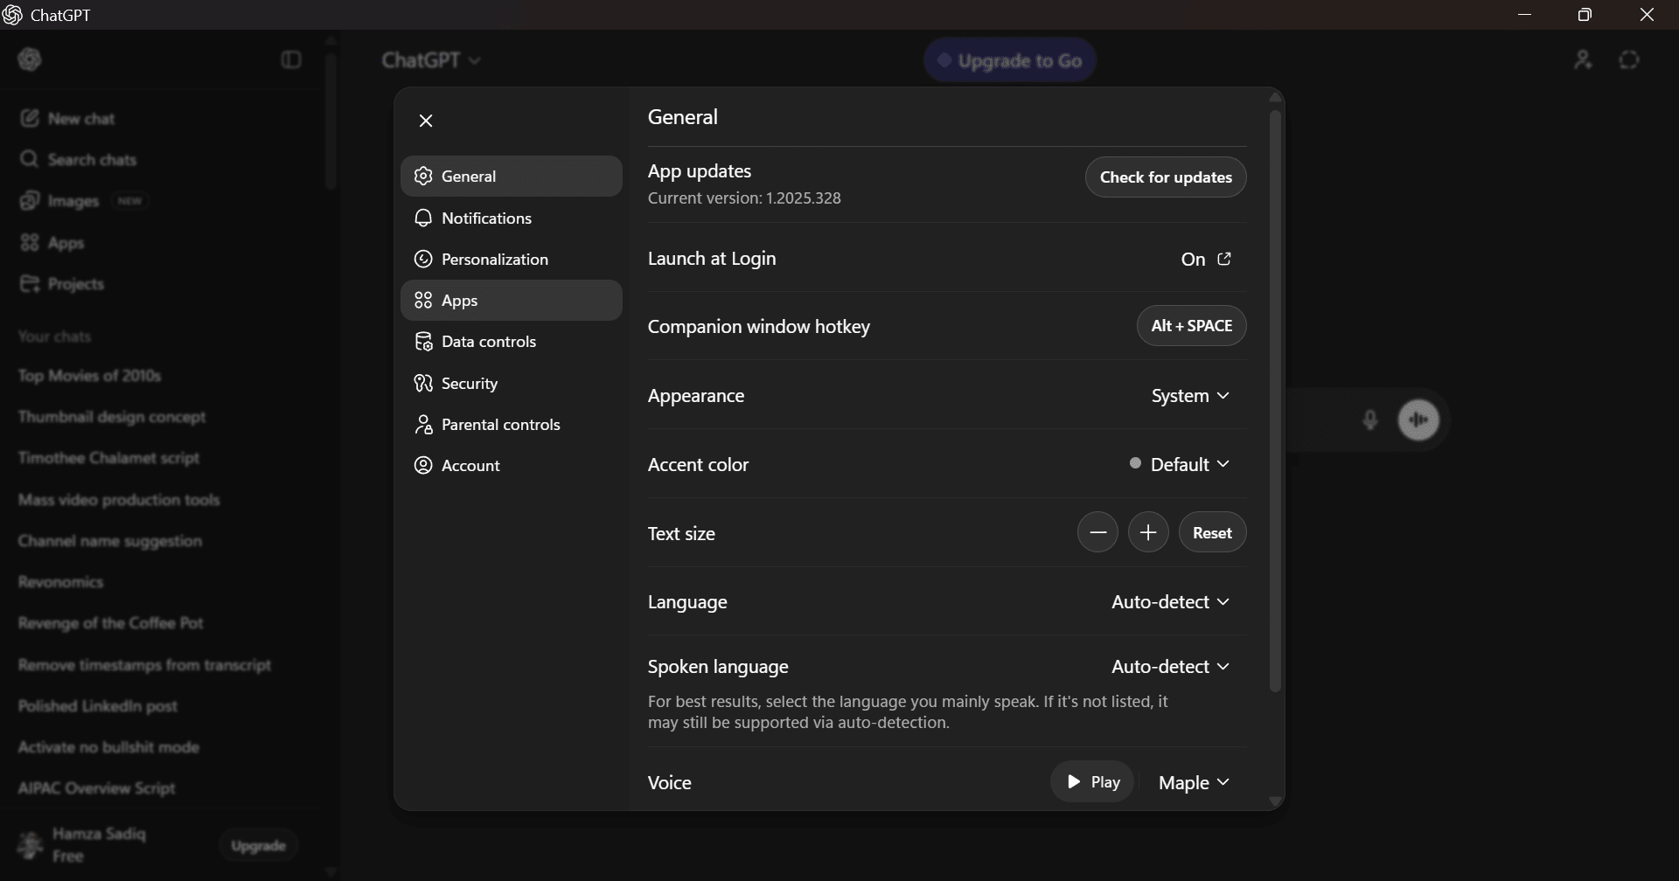Open the Notifications settings tab
Screen dimensions: 1679x881
486,219
